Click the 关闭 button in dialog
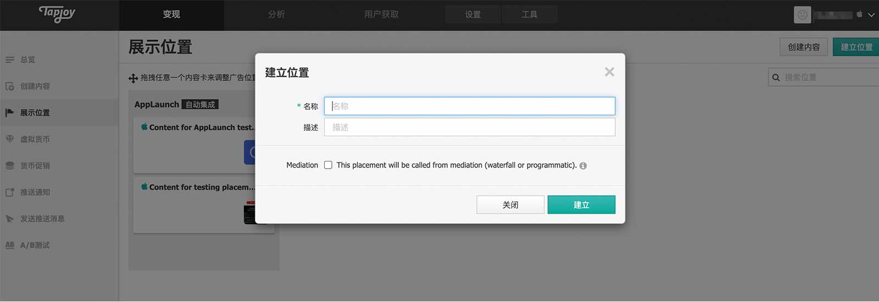The image size is (879, 302). [510, 205]
